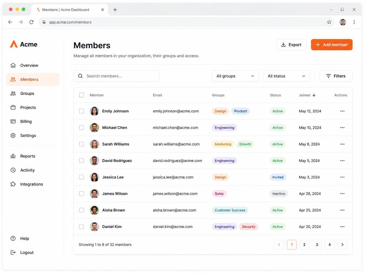The width and height of the screenshot is (365, 274).
Task: Open actions menu for Emily Johnson
Action: [342, 111]
